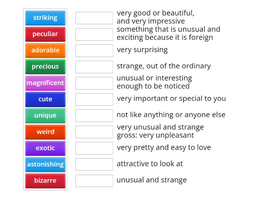Click box beside 'enough to be noticed'
Screen dimensions: 266x199
click(x=94, y=83)
